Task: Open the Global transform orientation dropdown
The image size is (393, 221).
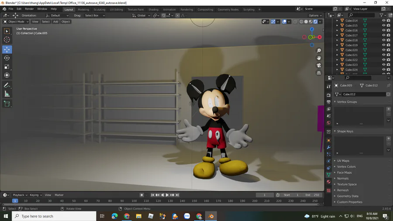Action: tap(141, 16)
